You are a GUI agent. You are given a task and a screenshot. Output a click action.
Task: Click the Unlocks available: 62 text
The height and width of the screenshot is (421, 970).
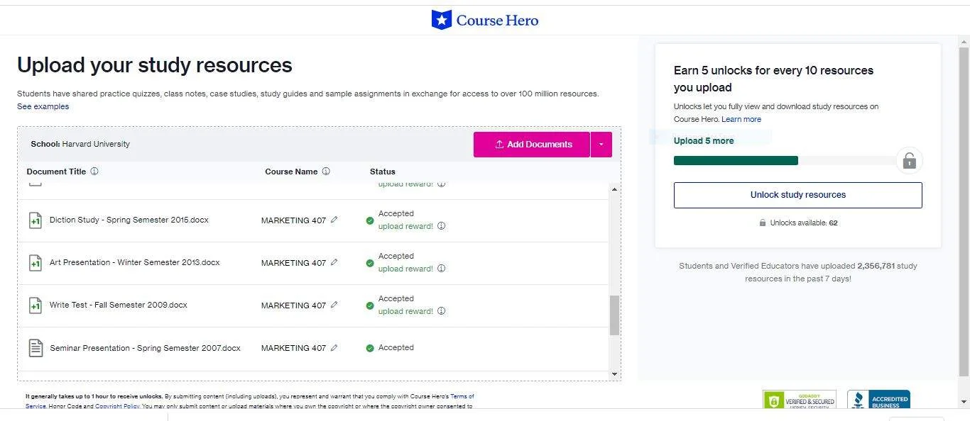pyautogui.click(x=804, y=223)
